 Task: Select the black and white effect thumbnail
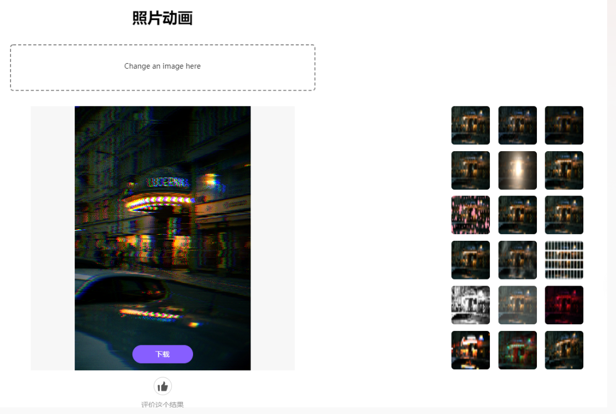point(470,305)
